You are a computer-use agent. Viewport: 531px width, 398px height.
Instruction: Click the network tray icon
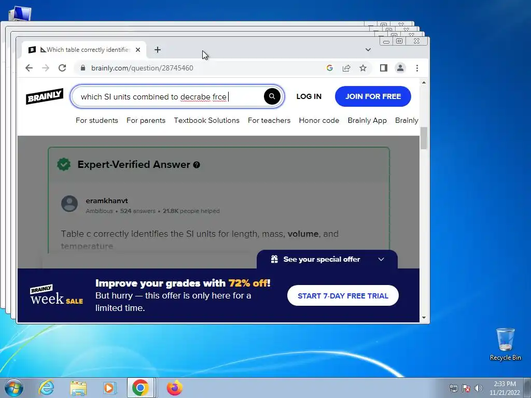coord(453,388)
